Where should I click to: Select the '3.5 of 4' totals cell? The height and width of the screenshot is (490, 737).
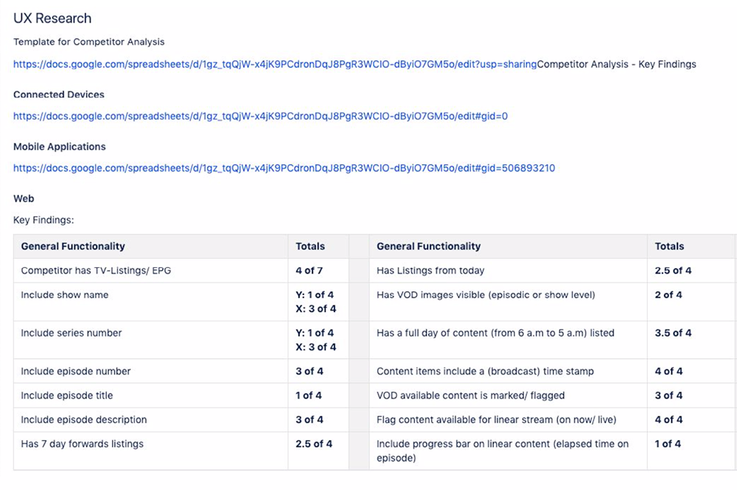pos(691,340)
